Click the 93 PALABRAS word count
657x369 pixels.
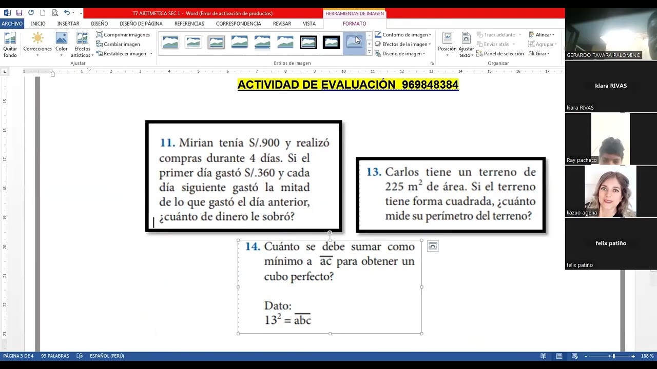(x=55, y=356)
